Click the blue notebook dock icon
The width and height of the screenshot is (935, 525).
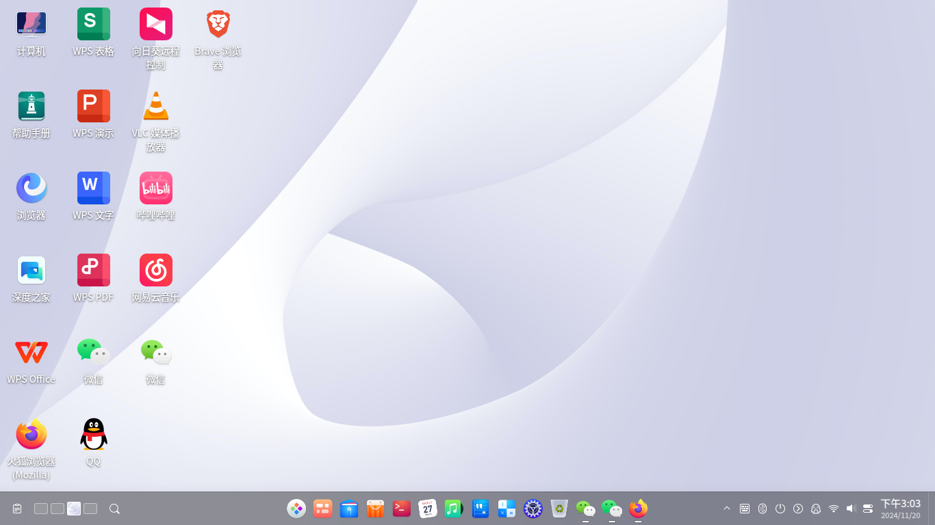pos(481,509)
